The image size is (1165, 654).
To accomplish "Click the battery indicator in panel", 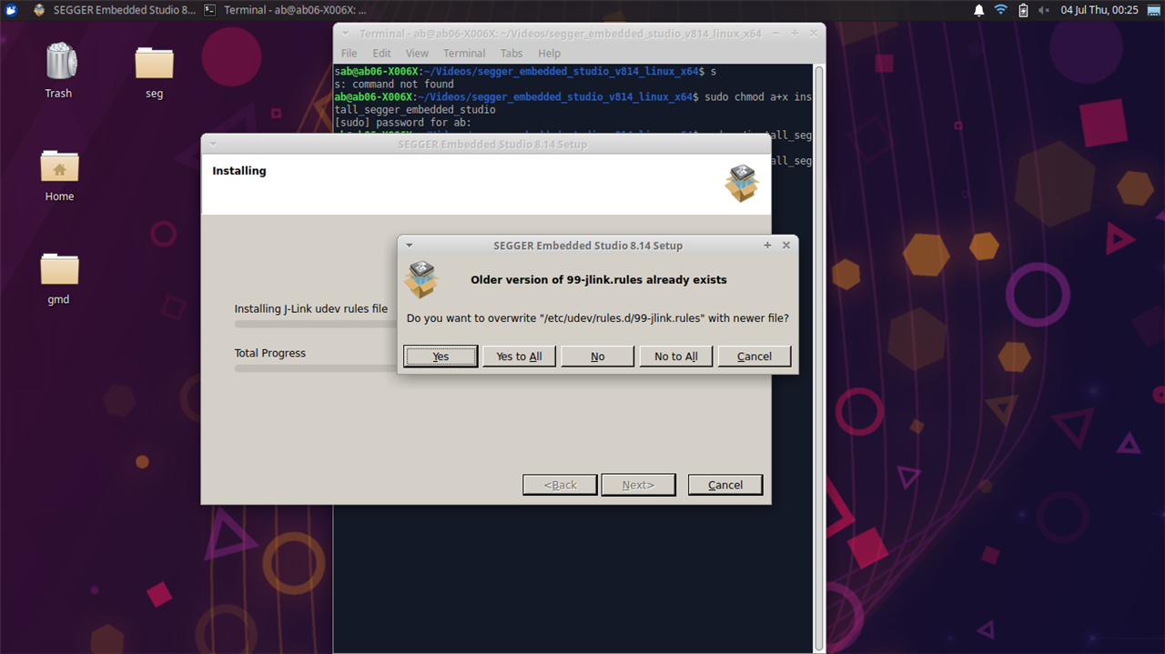I will pos(1023,10).
